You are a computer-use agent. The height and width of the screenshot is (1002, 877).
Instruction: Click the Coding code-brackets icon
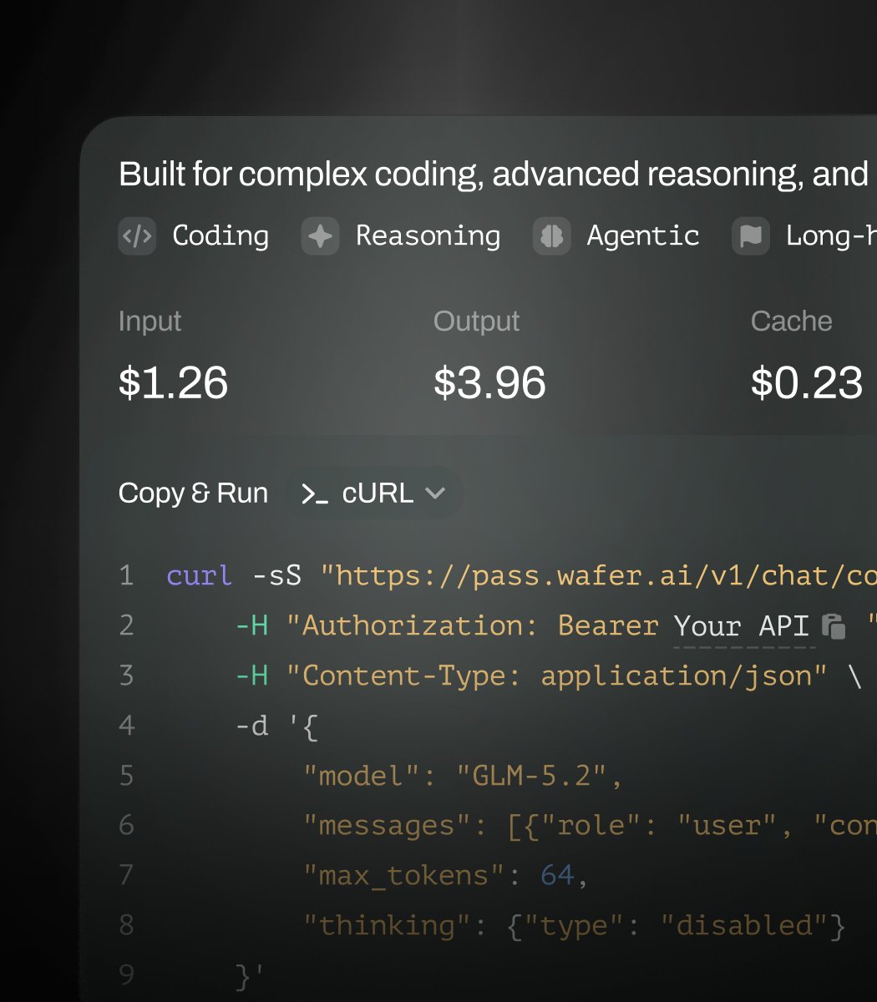[x=137, y=236]
